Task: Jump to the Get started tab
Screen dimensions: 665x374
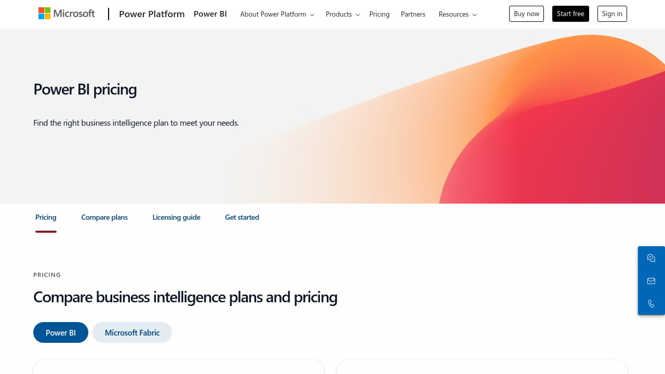Action: click(x=242, y=217)
